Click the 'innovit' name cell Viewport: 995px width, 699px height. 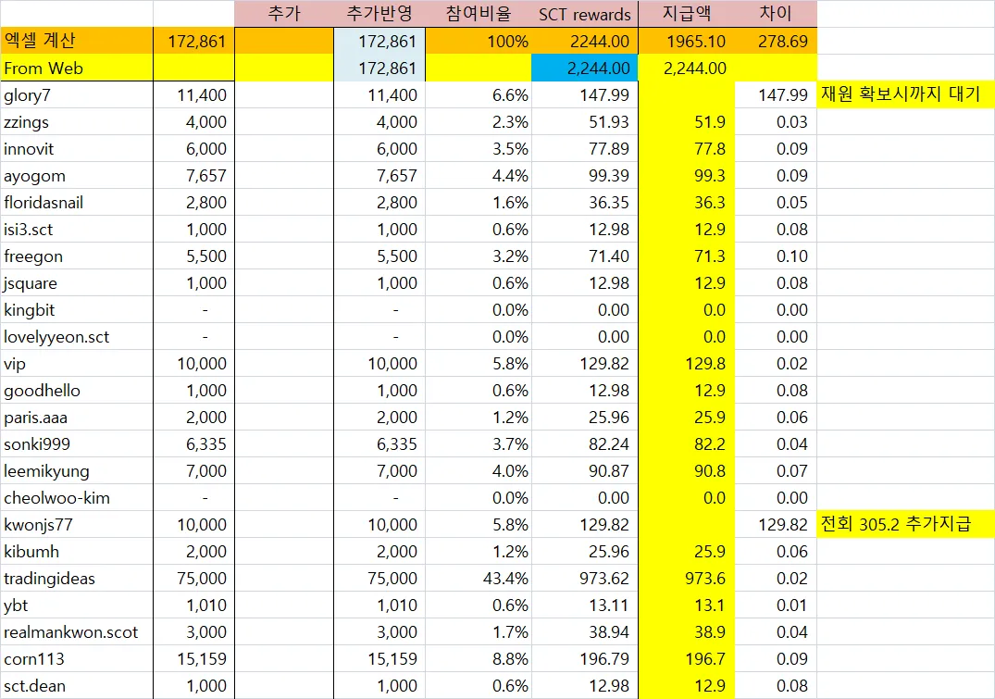(76, 148)
